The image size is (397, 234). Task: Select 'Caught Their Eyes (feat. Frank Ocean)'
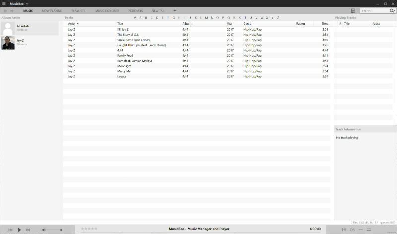pos(141,45)
